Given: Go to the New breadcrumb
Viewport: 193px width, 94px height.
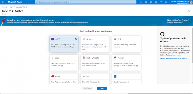Looking at the screenshot, I should (11, 7).
